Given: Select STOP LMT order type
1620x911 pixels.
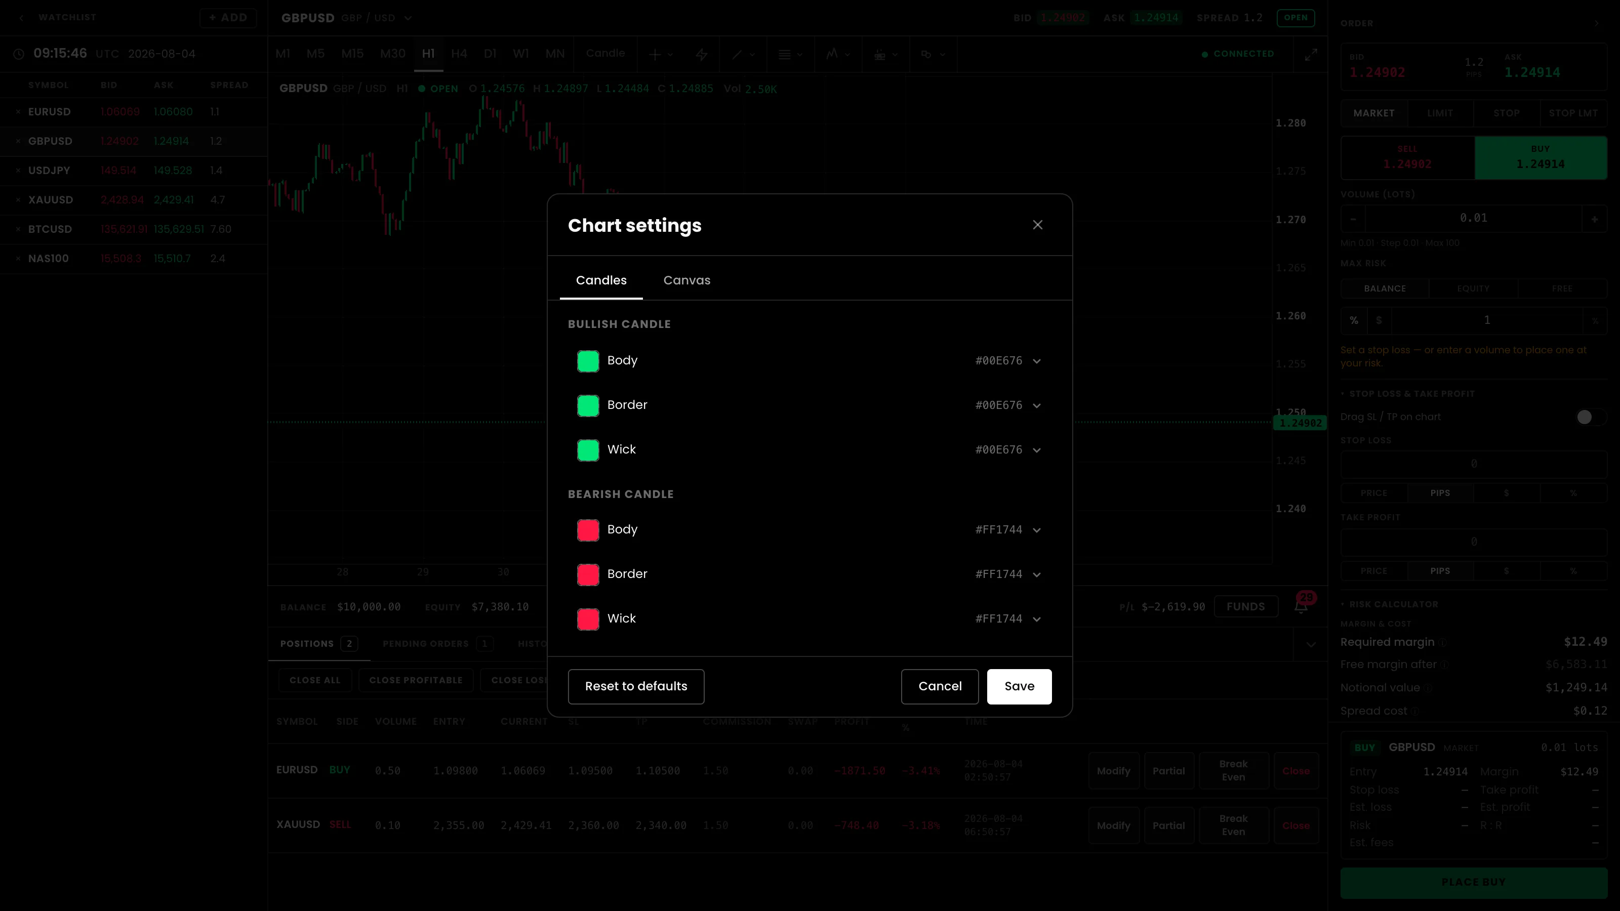Looking at the screenshot, I should 1573,113.
